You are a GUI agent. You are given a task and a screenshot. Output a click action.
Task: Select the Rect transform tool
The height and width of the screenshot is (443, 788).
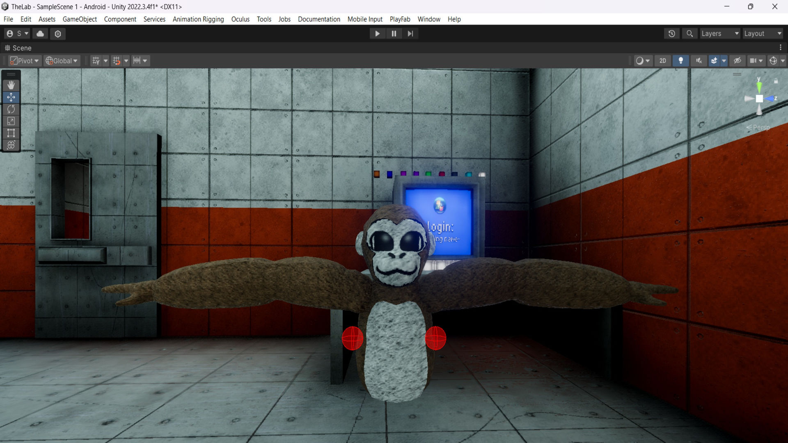(x=11, y=133)
